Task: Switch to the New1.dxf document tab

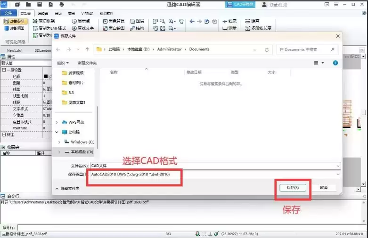Action: pos(15,50)
